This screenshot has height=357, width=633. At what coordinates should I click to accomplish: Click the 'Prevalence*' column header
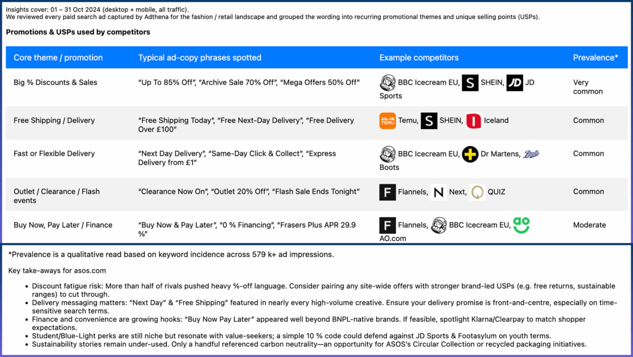point(596,57)
